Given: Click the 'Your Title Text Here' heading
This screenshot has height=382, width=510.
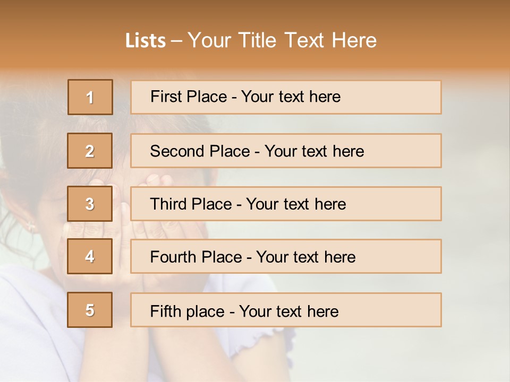Looking at the screenshot, I should (282, 40).
